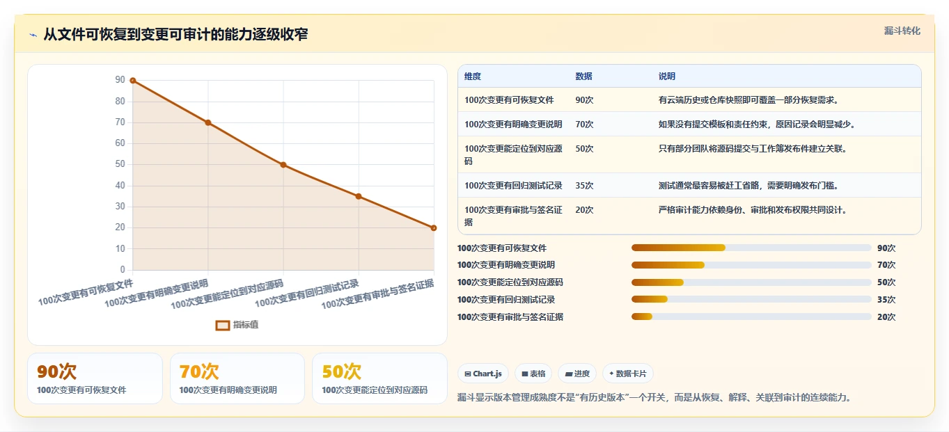This screenshot has height=432, width=949.
Task: Toggle the 指标值 legend swatch
Action: pos(223,325)
